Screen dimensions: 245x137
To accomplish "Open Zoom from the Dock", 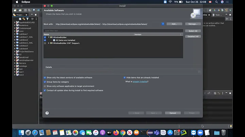I will [x=200, y=133].
